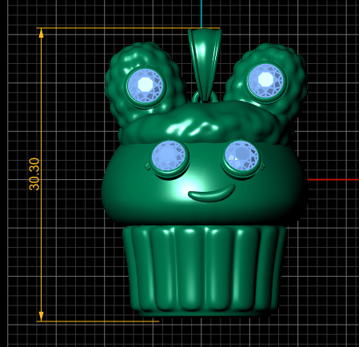Click the red X-axis line
The height and width of the screenshot is (347, 359).
[x=333, y=180]
